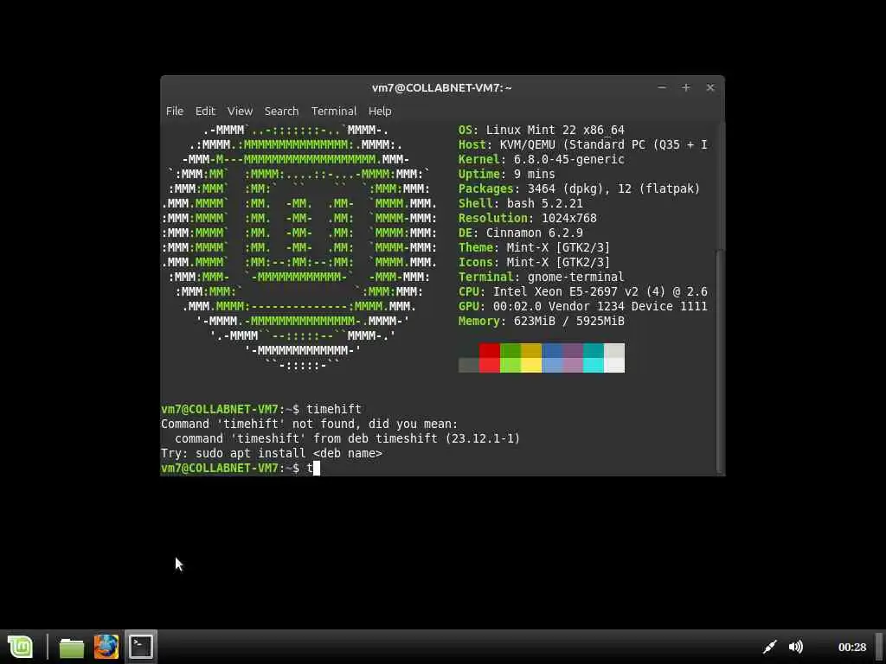The width and height of the screenshot is (886, 664).
Task: Open the File menu in the terminal
Action: point(175,112)
